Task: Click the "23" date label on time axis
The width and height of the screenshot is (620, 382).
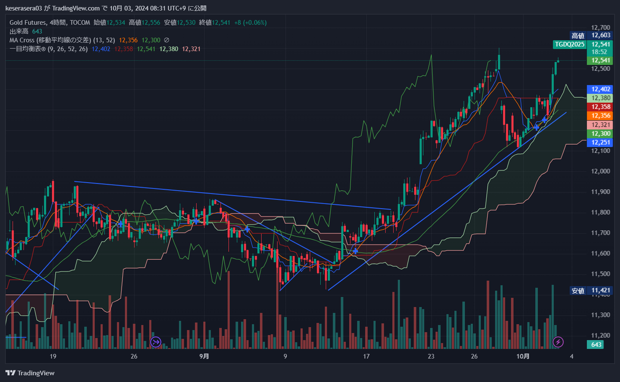Action: (431, 357)
